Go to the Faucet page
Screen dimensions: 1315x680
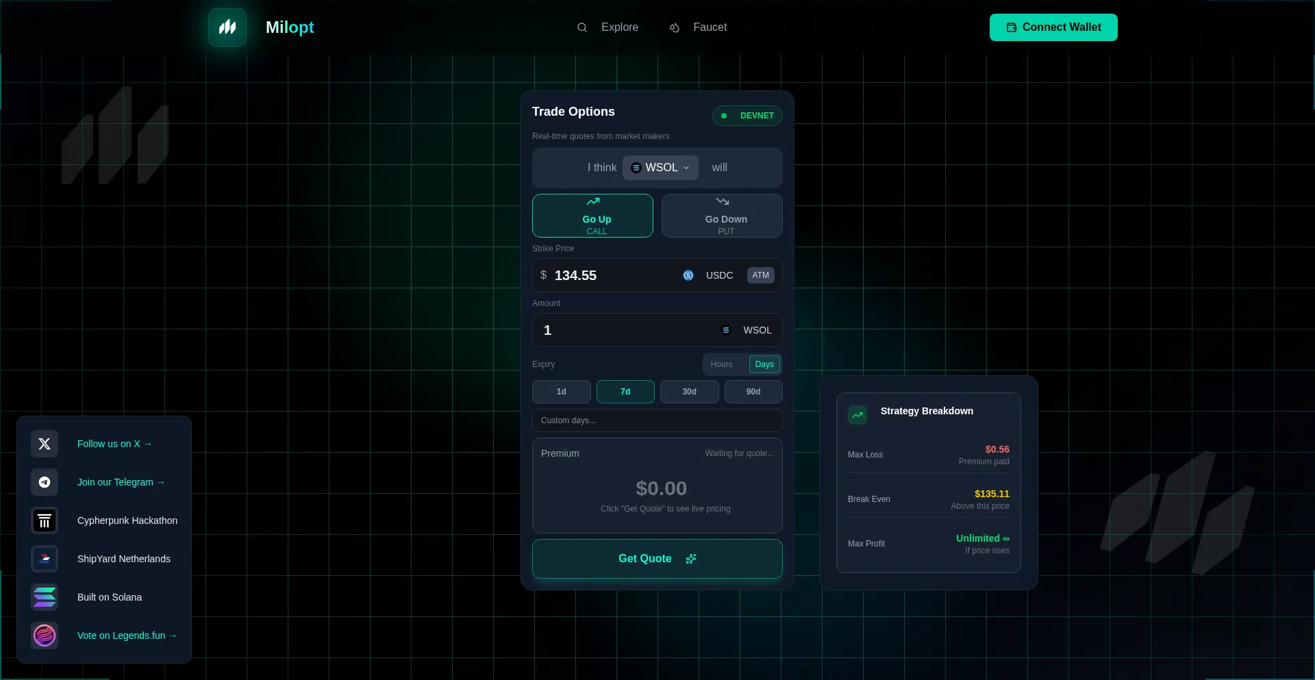tap(699, 27)
